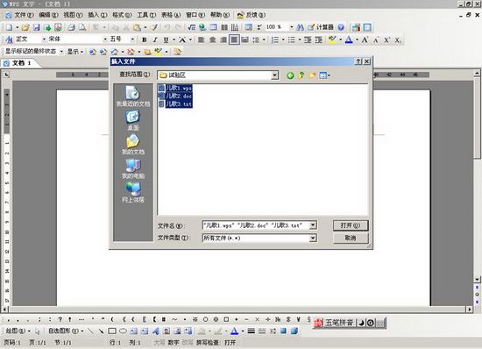Go to 桌面 in dialog sidebar
This screenshot has height=349, width=482.
pyautogui.click(x=133, y=120)
